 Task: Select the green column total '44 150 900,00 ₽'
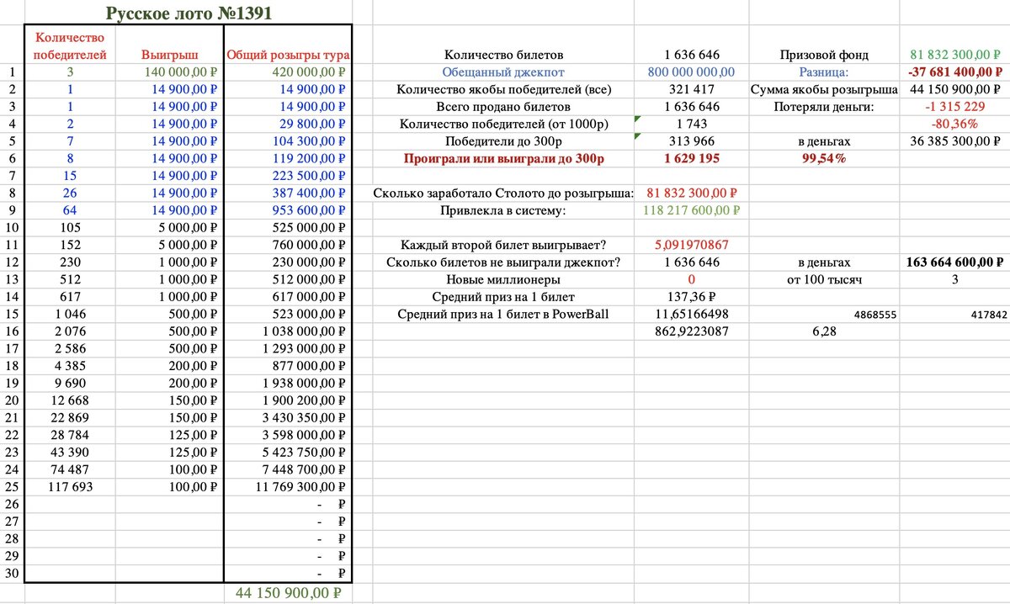[289, 593]
